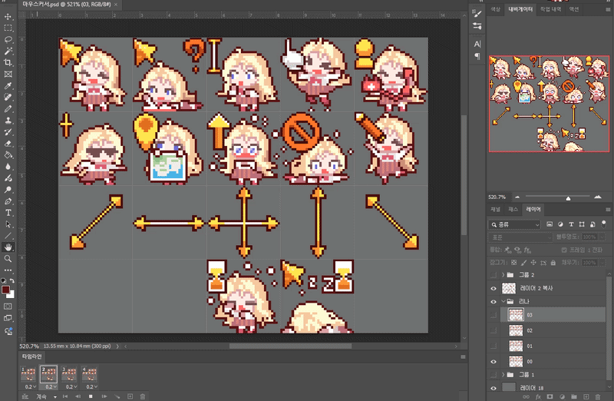Stop the animation playback
Screen dimensions: 614x401
tap(91, 396)
